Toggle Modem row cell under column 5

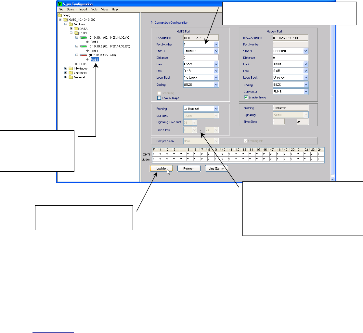(190, 159)
